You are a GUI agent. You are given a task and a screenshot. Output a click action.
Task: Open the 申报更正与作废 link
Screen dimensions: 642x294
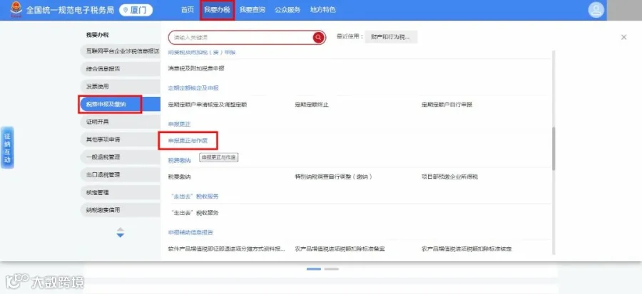188,140
